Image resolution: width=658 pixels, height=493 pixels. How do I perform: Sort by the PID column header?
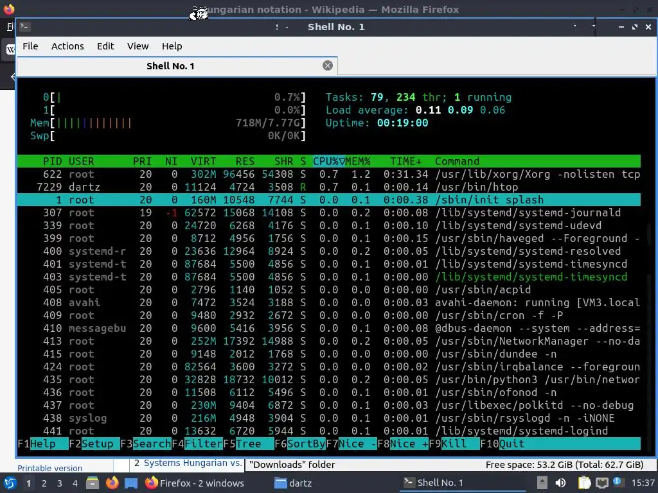52,161
